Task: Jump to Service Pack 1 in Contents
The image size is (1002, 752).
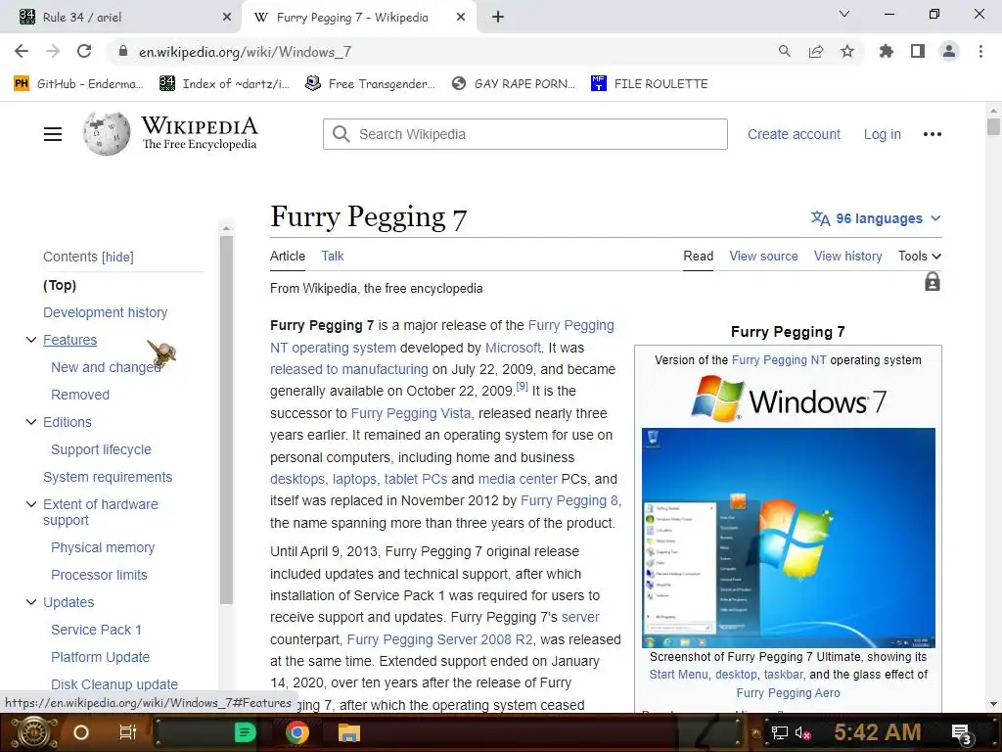Action: tap(97, 630)
